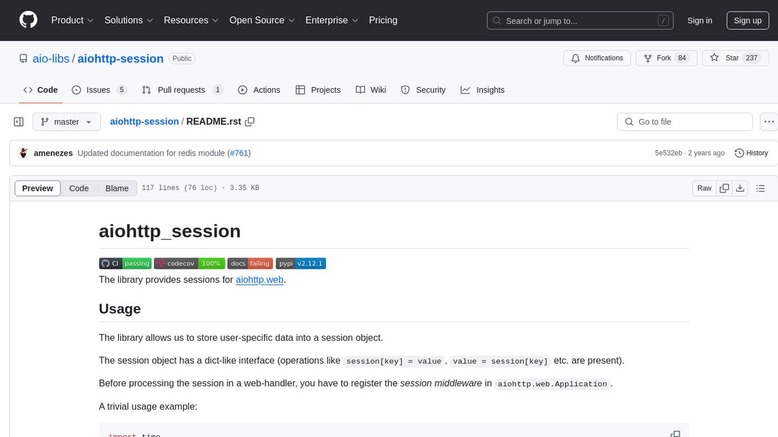Open commit 5e532eb
The height and width of the screenshot is (437, 778).
point(669,153)
